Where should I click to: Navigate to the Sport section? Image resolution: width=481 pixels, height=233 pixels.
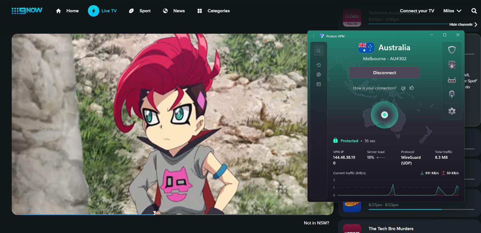(x=140, y=11)
